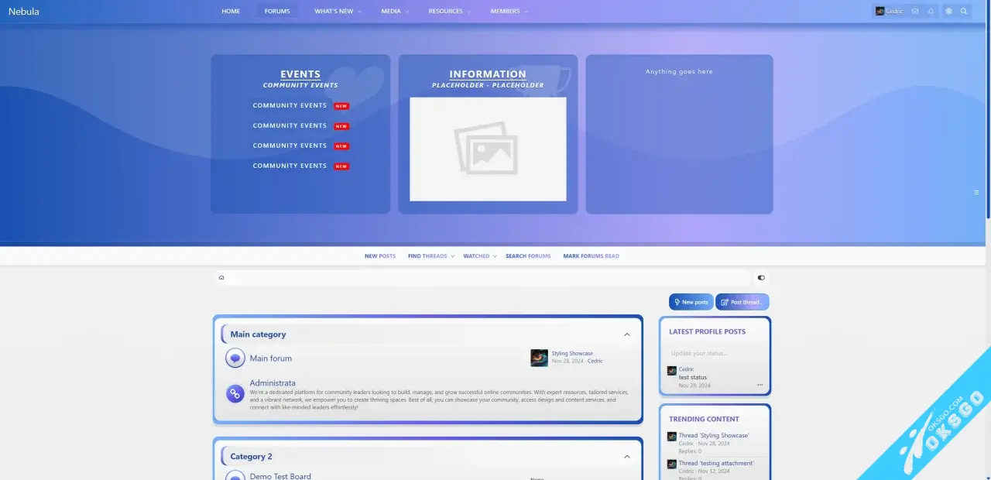Click 'Anything goes here' card text

point(679,71)
